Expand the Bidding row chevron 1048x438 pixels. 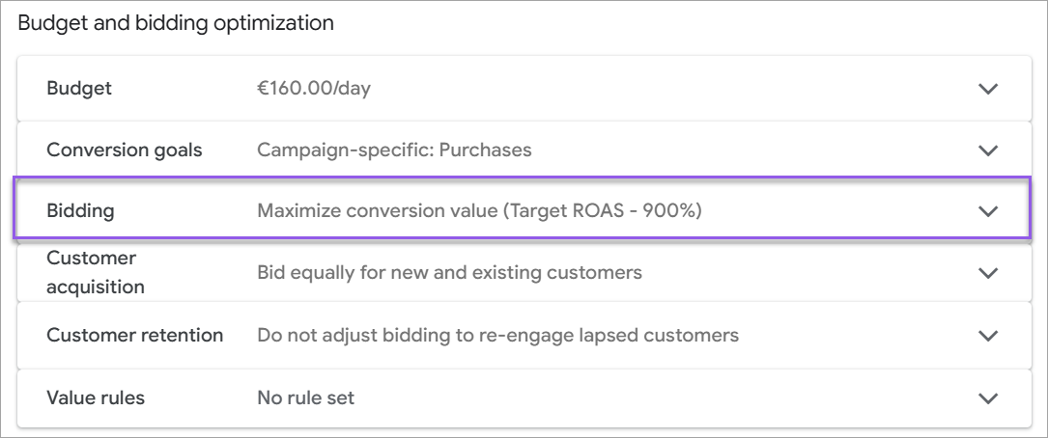click(987, 211)
